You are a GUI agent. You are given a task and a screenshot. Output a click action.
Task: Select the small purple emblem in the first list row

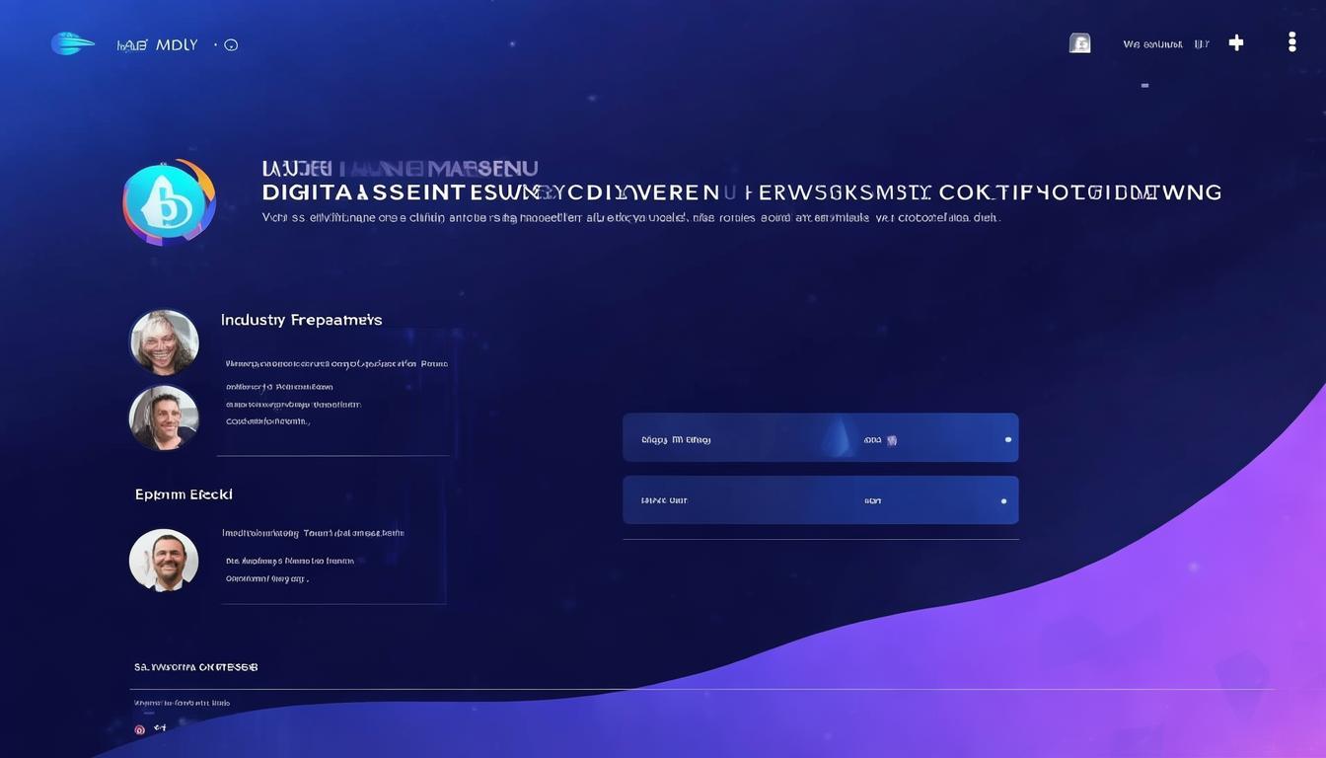894,439
